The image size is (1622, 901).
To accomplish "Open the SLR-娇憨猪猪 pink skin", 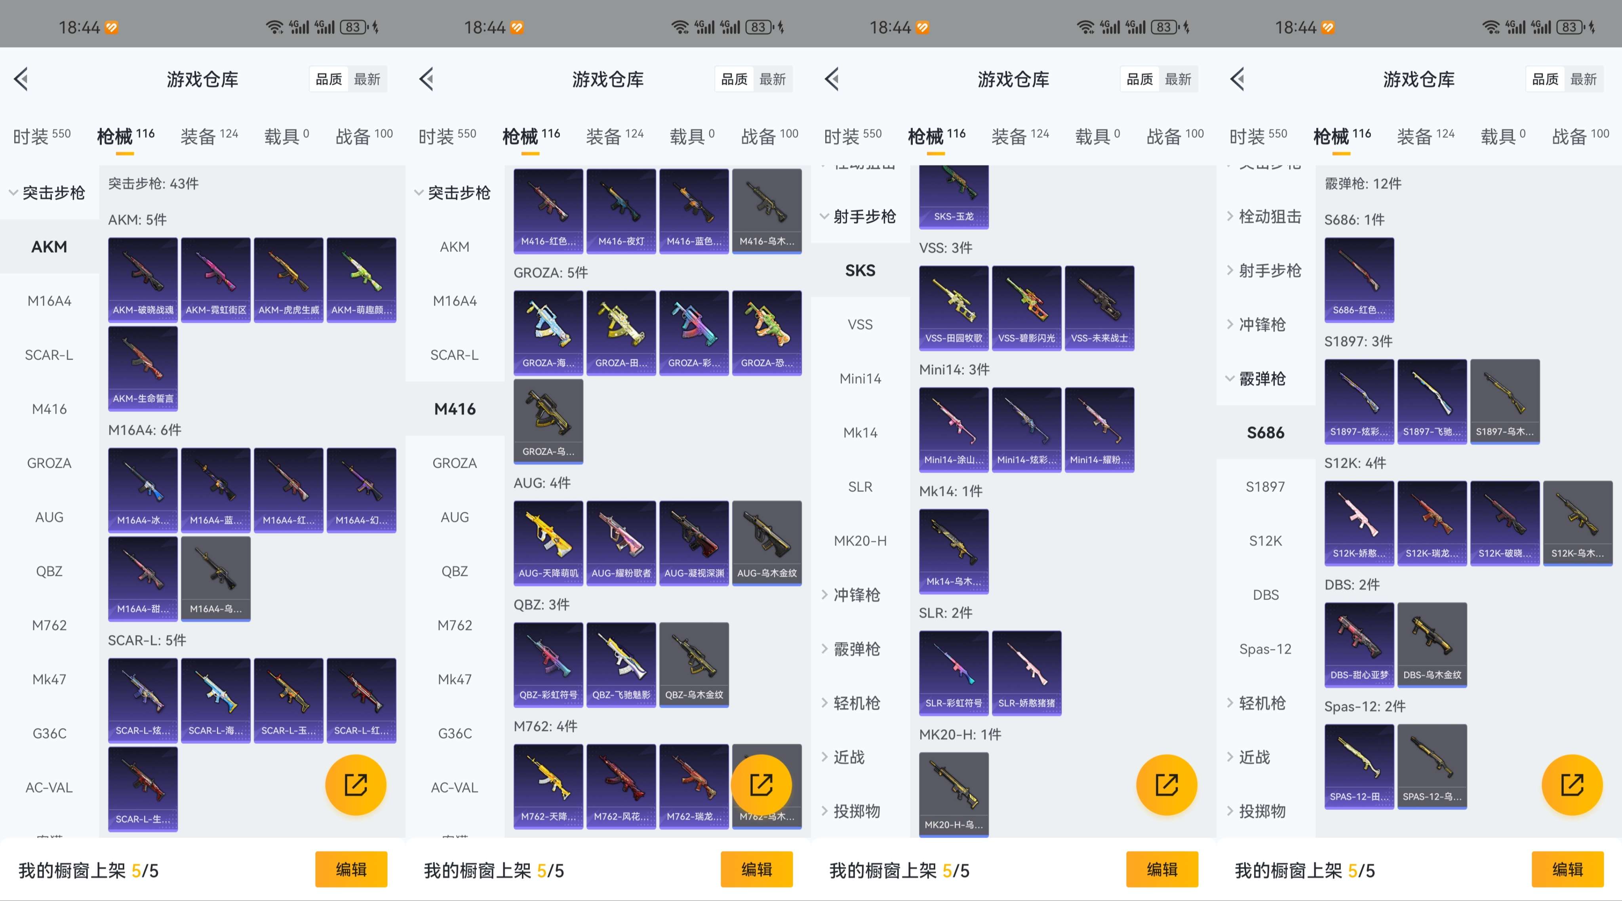I will coord(1027,672).
